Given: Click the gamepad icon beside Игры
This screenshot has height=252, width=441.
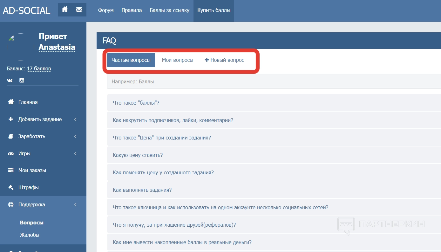Looking at the screenshot, I should 11,153.
